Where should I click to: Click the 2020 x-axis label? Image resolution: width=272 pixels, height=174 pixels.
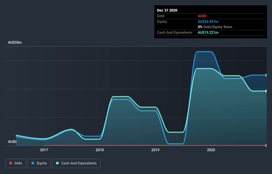pyautogui.click(x=211, y=150)
